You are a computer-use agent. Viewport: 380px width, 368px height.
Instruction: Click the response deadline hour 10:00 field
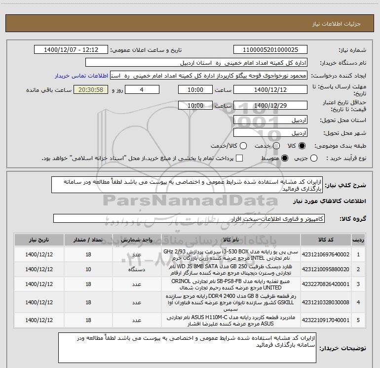click(195, 89)
